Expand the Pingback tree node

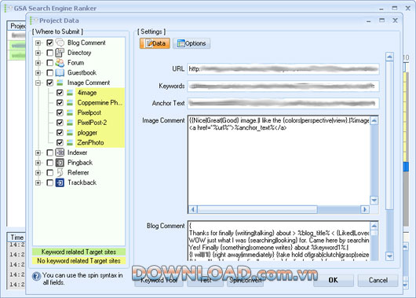coord(38,163)
